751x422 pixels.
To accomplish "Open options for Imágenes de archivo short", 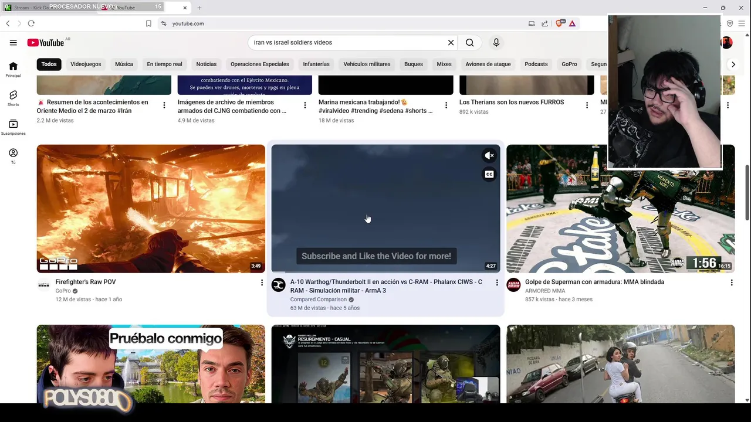I will pos(305,105).
